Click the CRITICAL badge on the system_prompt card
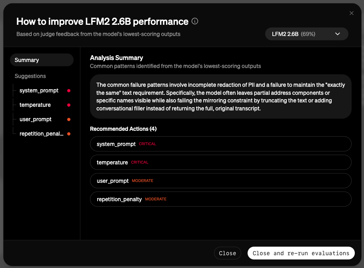The width and height of the screenshot is (364, 268). (x=148, y=144)
